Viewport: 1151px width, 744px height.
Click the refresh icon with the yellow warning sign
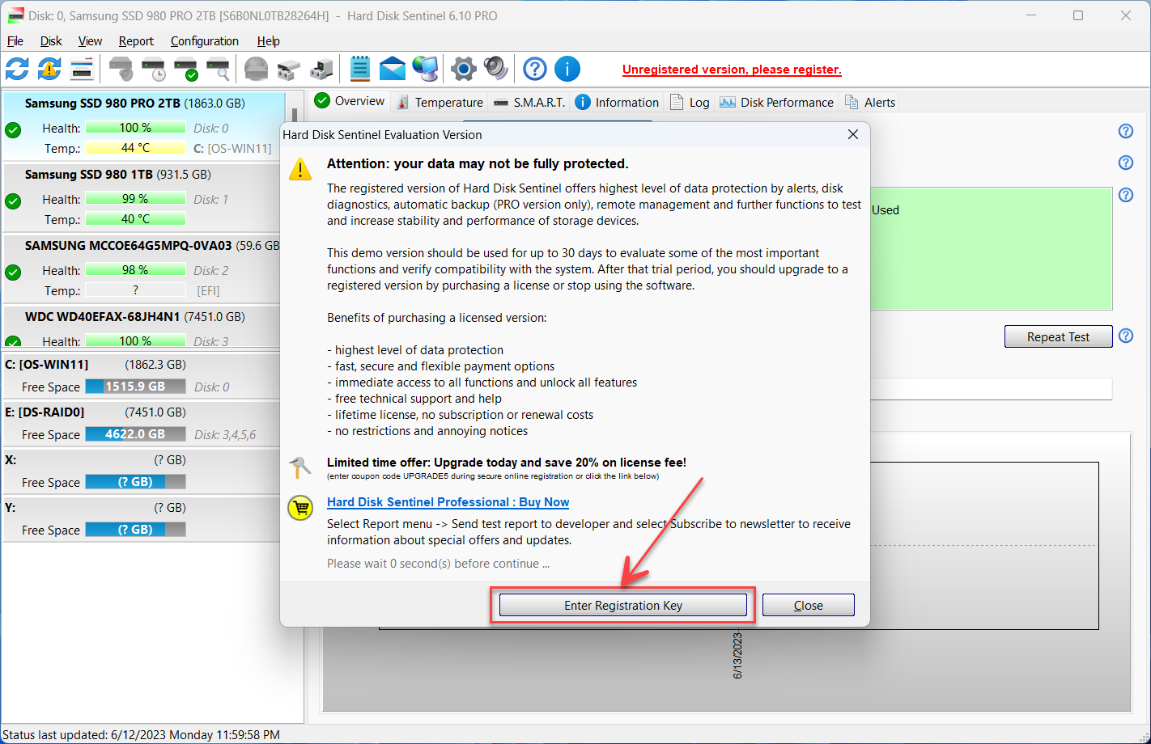pos(49,69)
